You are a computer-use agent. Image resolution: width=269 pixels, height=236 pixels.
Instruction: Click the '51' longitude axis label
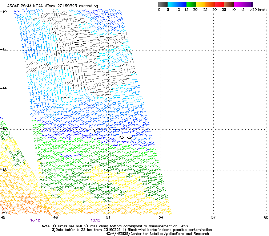coord(108,217)
